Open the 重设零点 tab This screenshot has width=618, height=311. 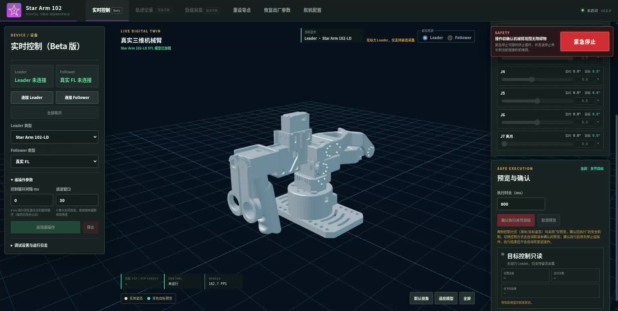[x=242, y=10]
